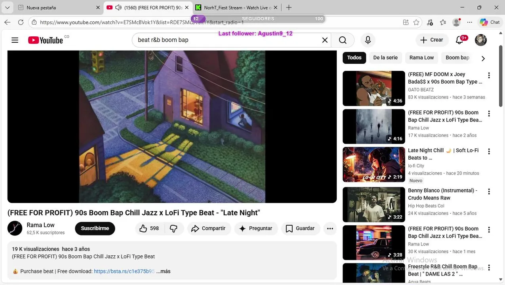This screenshot has width=505, height=285.
Task: Select the Todos filter chip
Action: [354, 57]
